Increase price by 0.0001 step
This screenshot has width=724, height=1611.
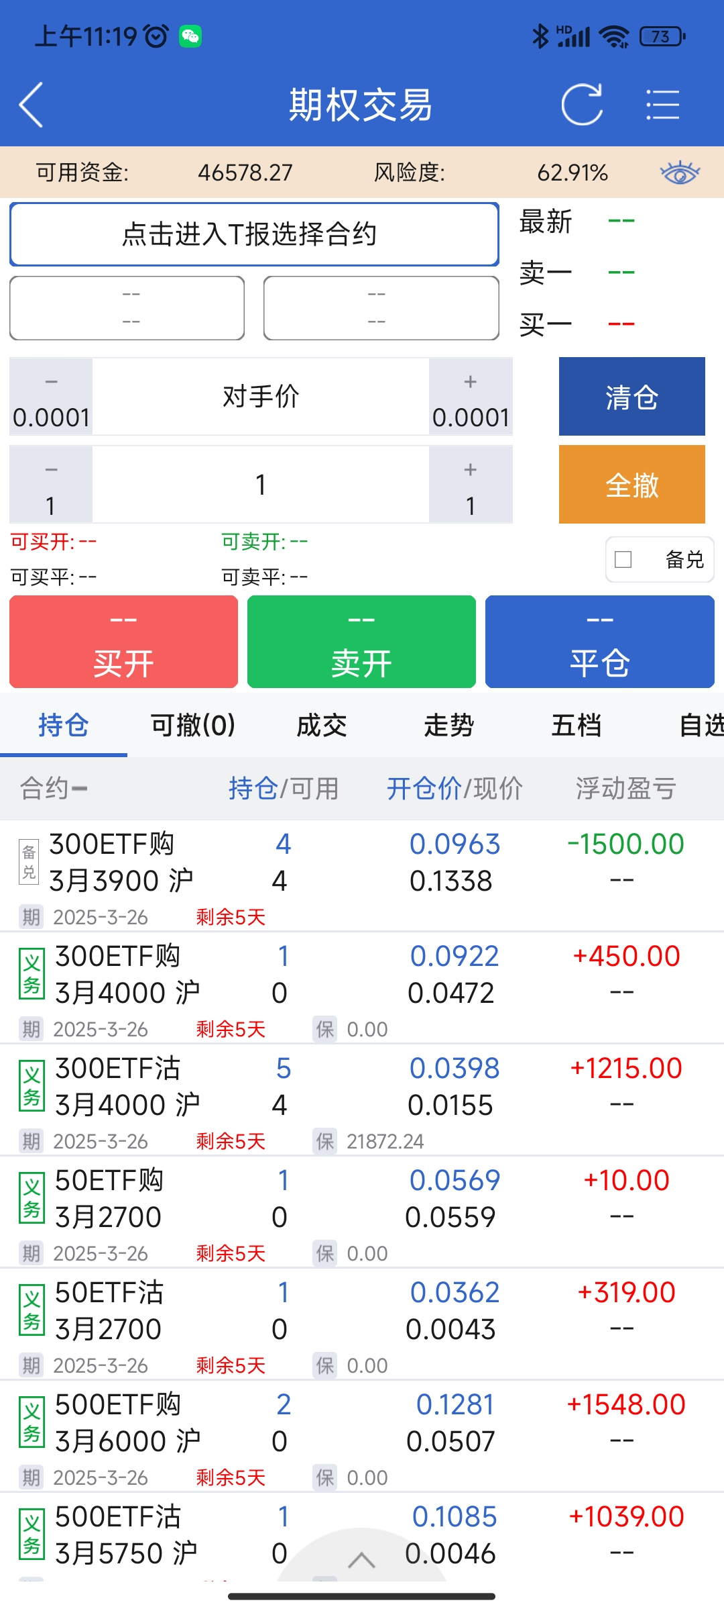click(471, 397)
